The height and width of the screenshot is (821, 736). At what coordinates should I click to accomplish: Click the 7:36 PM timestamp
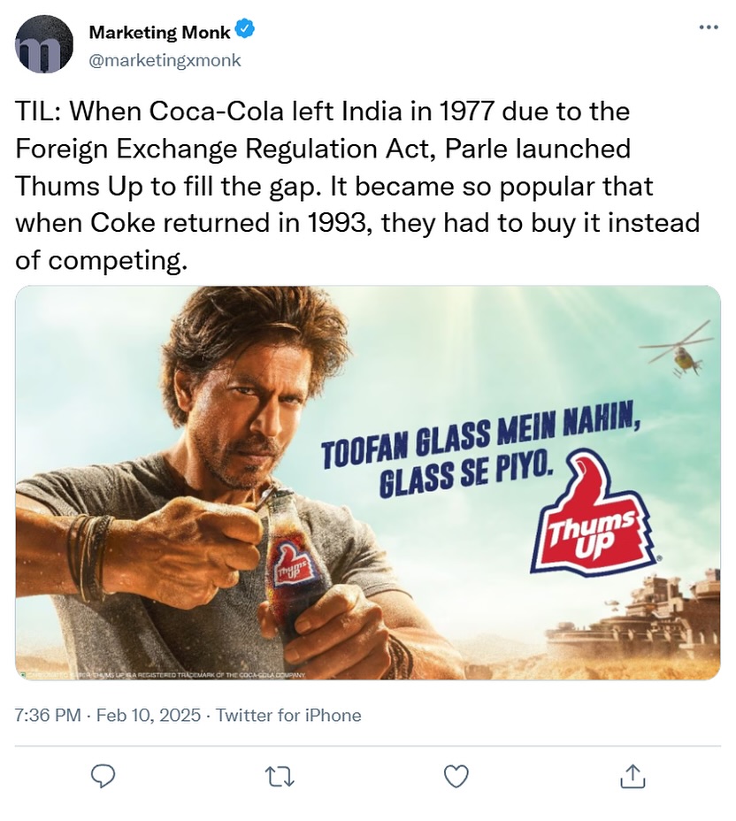[48, 715]
